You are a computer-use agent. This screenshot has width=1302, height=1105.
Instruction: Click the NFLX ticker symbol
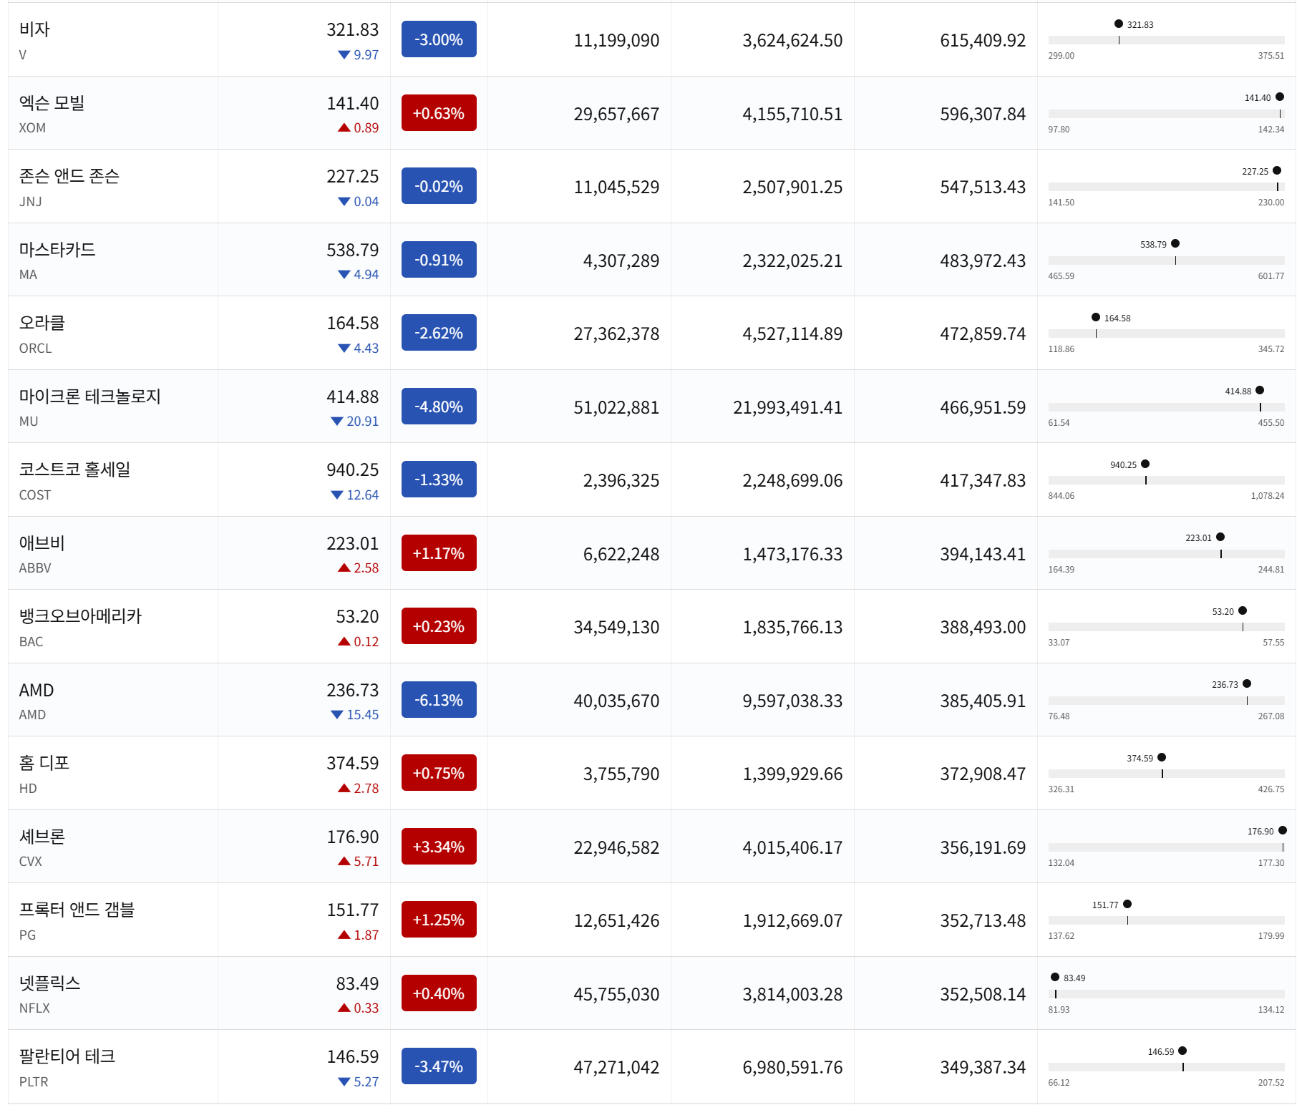click(x=34, y=1008)
